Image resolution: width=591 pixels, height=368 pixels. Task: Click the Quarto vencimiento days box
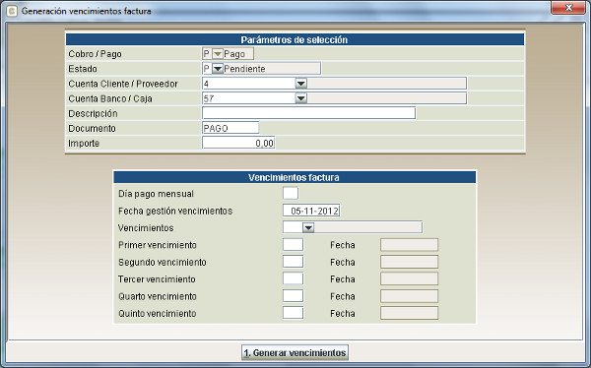(293, 296)
